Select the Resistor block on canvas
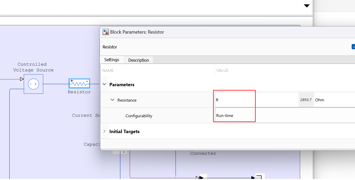Image resolution: width=355 pixels, height=180 pixels. (79, 84)
